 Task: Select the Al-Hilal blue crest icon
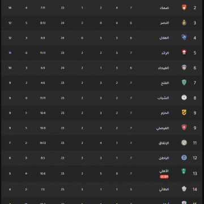point(184,37)
